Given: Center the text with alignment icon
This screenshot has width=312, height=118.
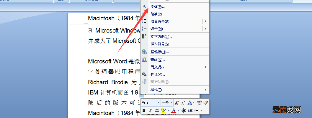Looking at the screenshot, I should 157,110.
